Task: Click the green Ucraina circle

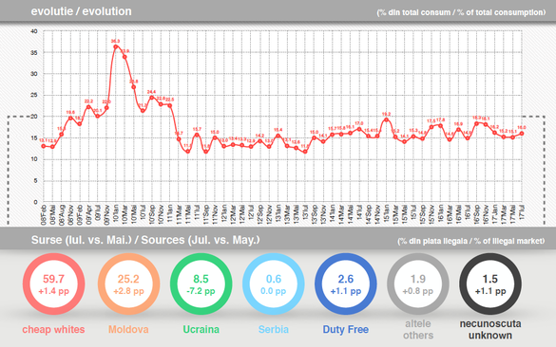Action: 201,284
